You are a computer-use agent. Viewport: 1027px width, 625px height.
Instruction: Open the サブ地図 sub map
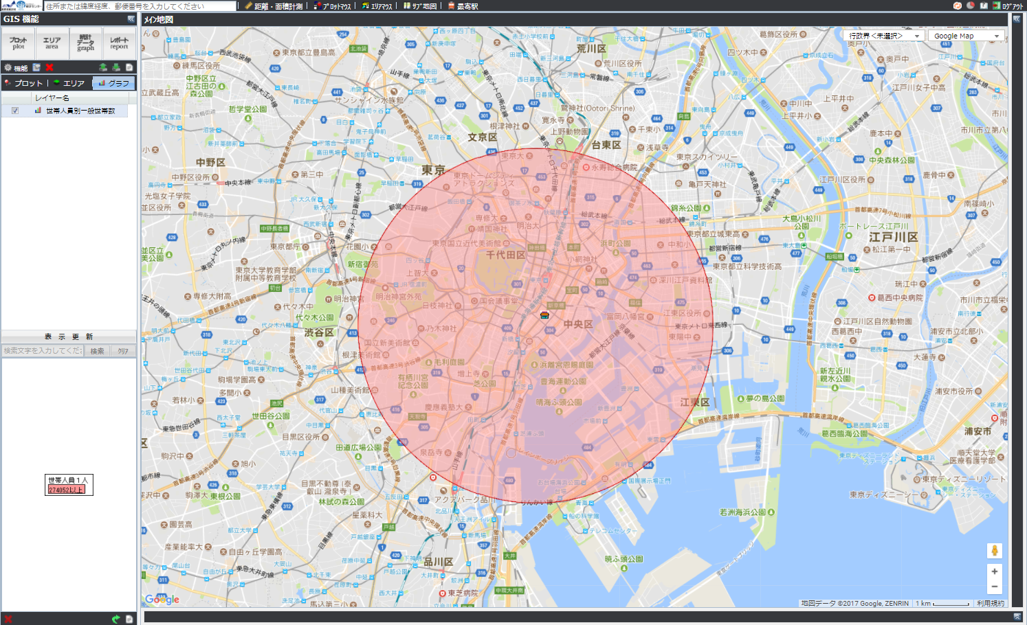(x=420, y=6)
